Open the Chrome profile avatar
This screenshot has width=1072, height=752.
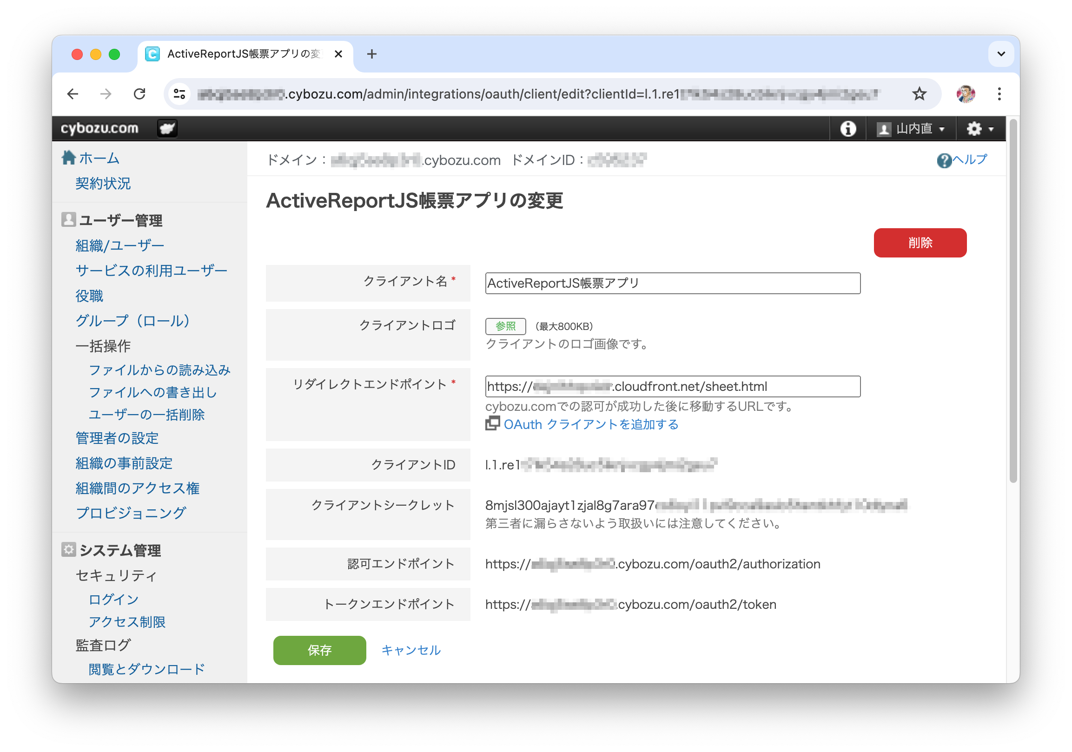(x=966, y=94)
